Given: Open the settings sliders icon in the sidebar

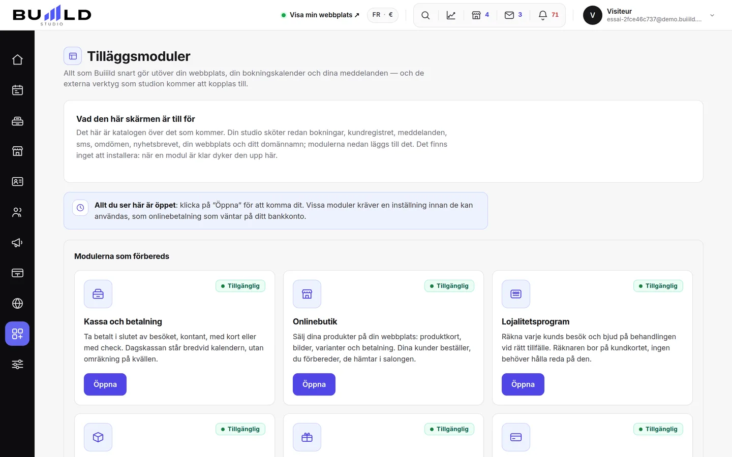Looking at the screenshot, I should tap(17, 364).
